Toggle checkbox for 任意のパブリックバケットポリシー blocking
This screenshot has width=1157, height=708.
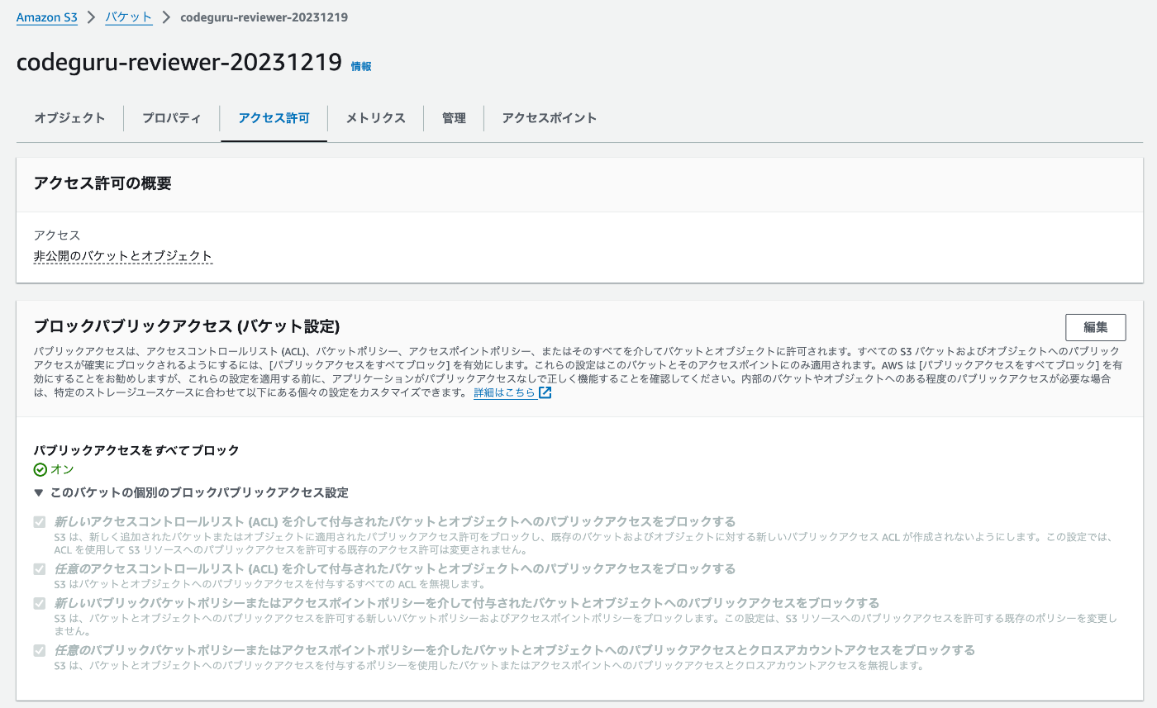(40, 650)
